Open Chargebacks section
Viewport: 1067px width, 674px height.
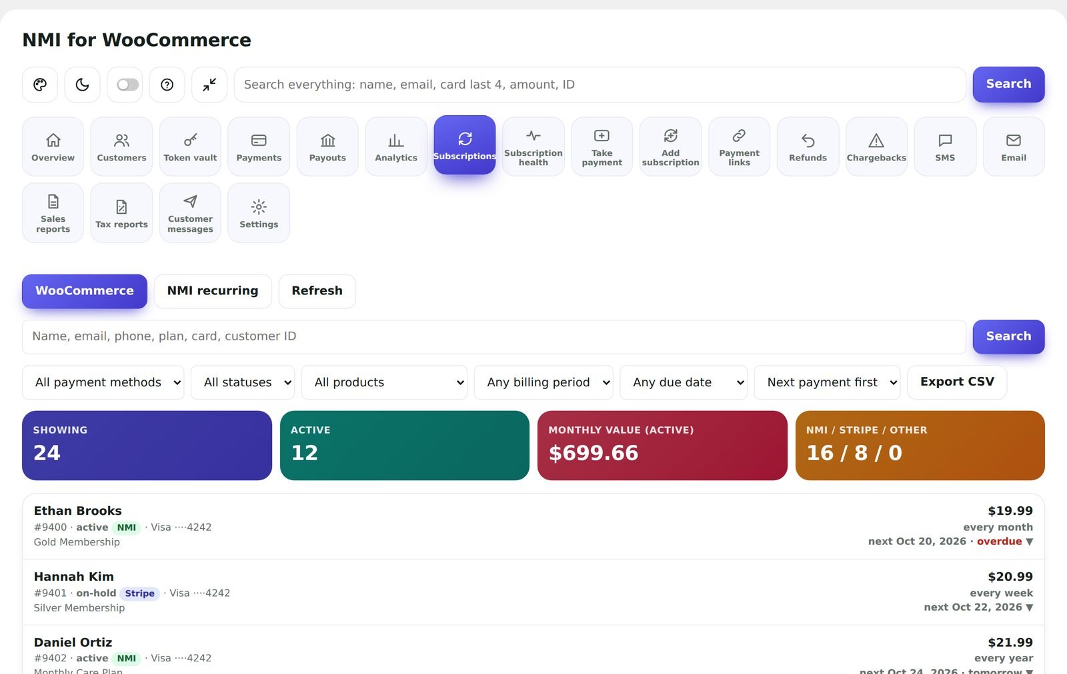[x=876, y=147]
